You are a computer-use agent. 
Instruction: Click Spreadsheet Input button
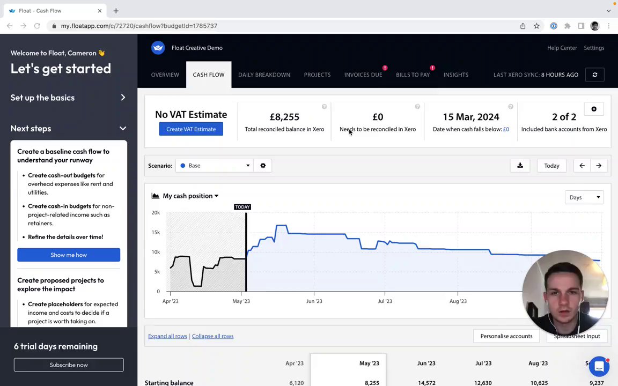pyautogui.click(x=577, y=336)
